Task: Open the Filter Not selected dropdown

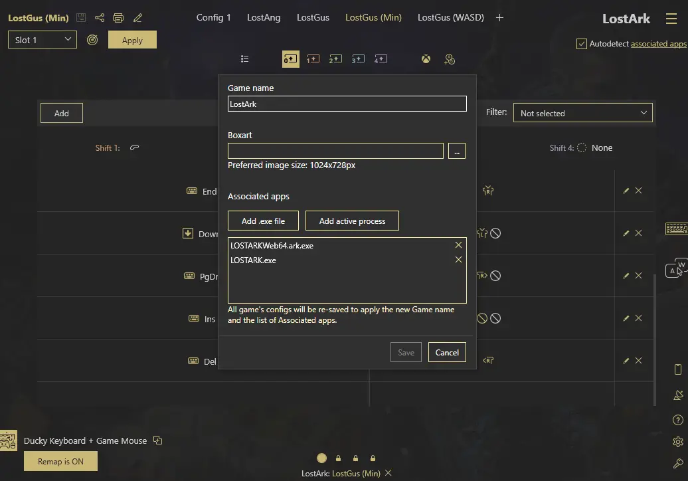Action: pyautogui.click(x=582, y=113)
